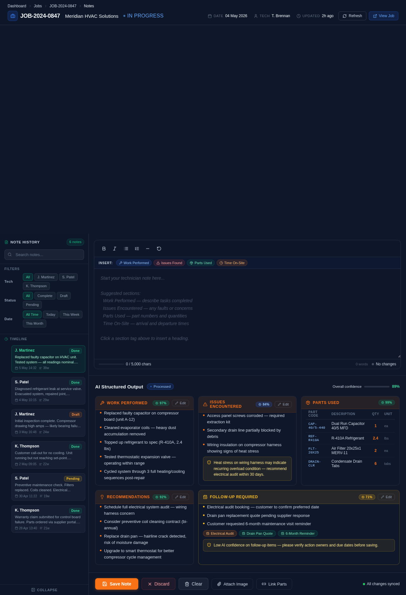Select the All Time date filter
This screenshot has width=406, height=595.
32,314
